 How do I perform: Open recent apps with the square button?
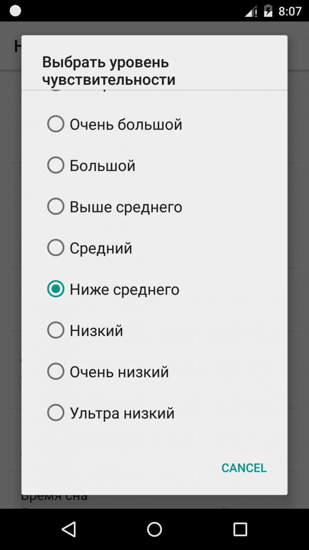point(240,529)
